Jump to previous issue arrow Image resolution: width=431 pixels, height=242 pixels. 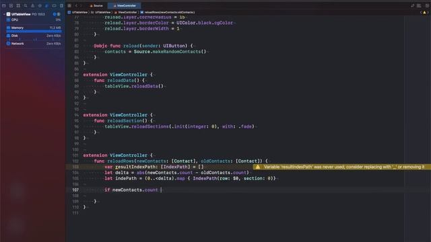[421, 12]
